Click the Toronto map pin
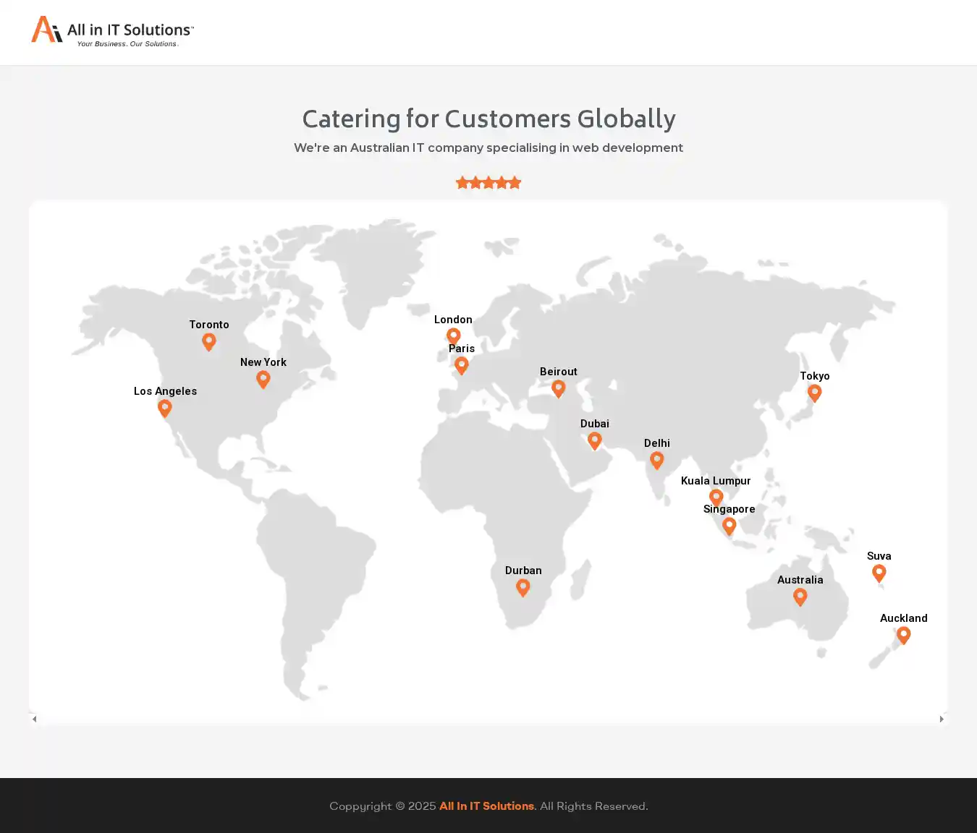This screenshot has height=833, width=977. 209,341
